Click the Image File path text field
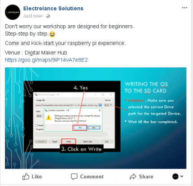 pos(66,105)
